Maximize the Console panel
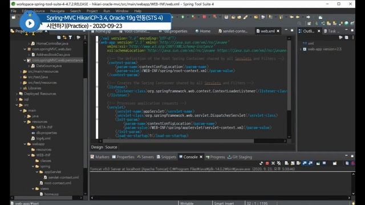 click(x=352, y=156)
